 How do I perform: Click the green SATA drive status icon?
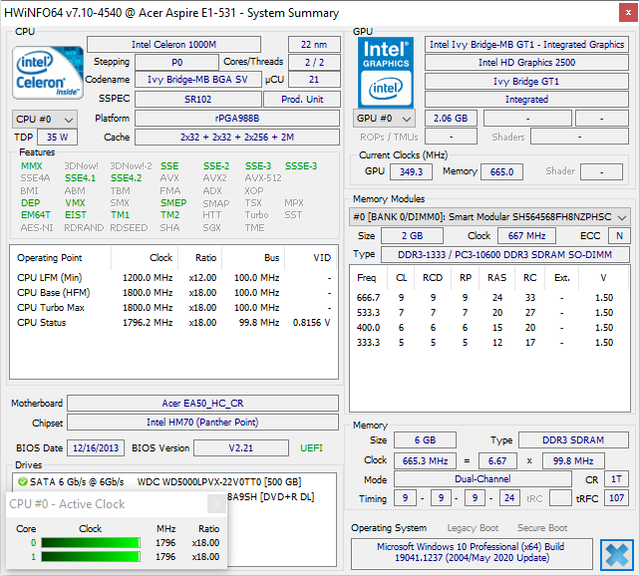(23, 481)
